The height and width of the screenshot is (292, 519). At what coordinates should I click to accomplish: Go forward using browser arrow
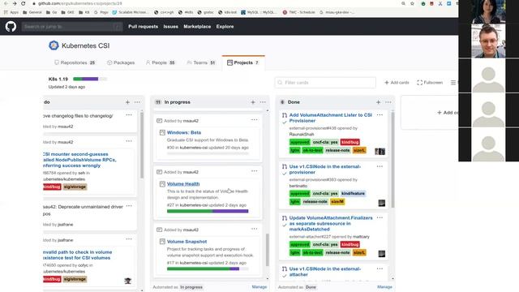[15, 3]
